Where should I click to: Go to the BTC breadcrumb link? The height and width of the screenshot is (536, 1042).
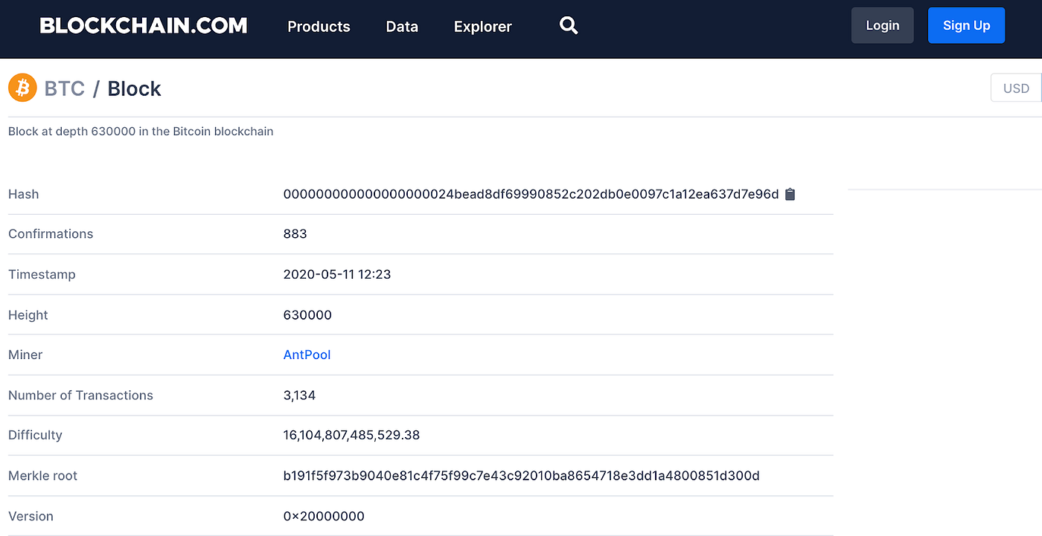tap(65, 88)
